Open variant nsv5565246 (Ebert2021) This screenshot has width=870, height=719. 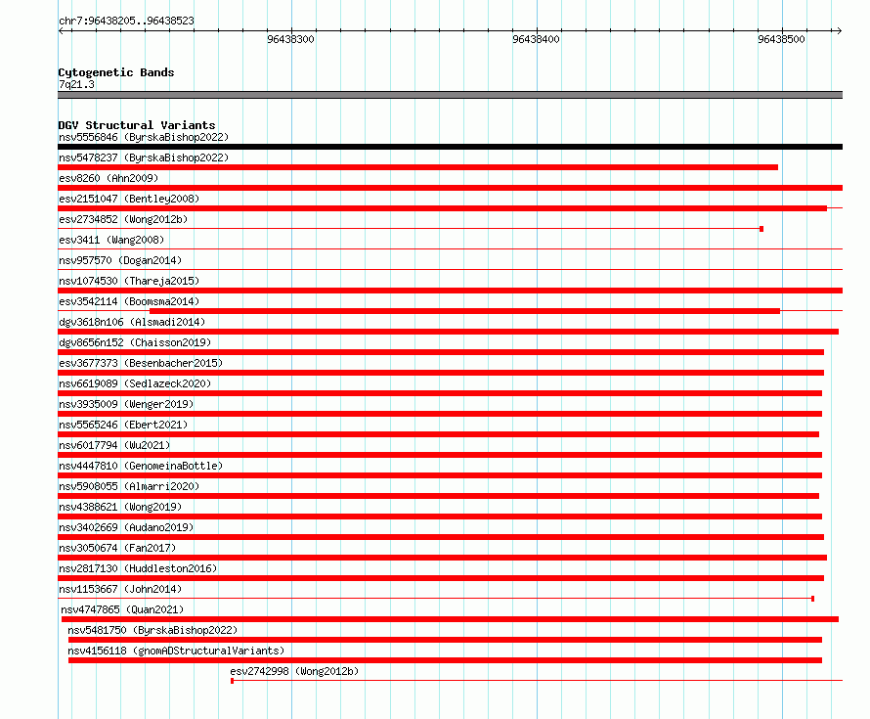pos(123,425)
